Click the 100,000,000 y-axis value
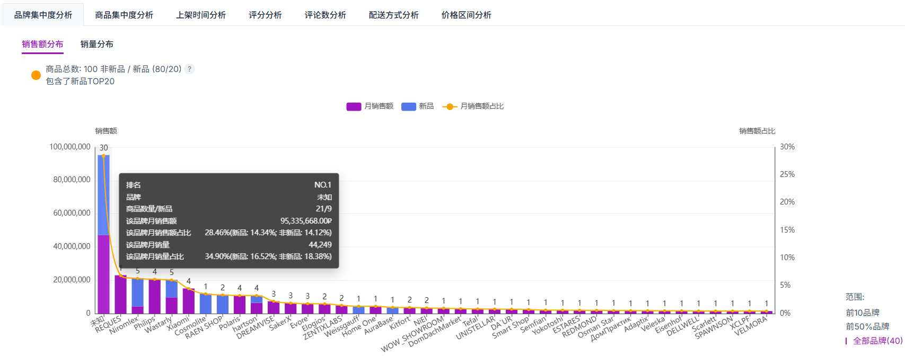Screen dimensions: 905x356 click(x=70, y=147)
